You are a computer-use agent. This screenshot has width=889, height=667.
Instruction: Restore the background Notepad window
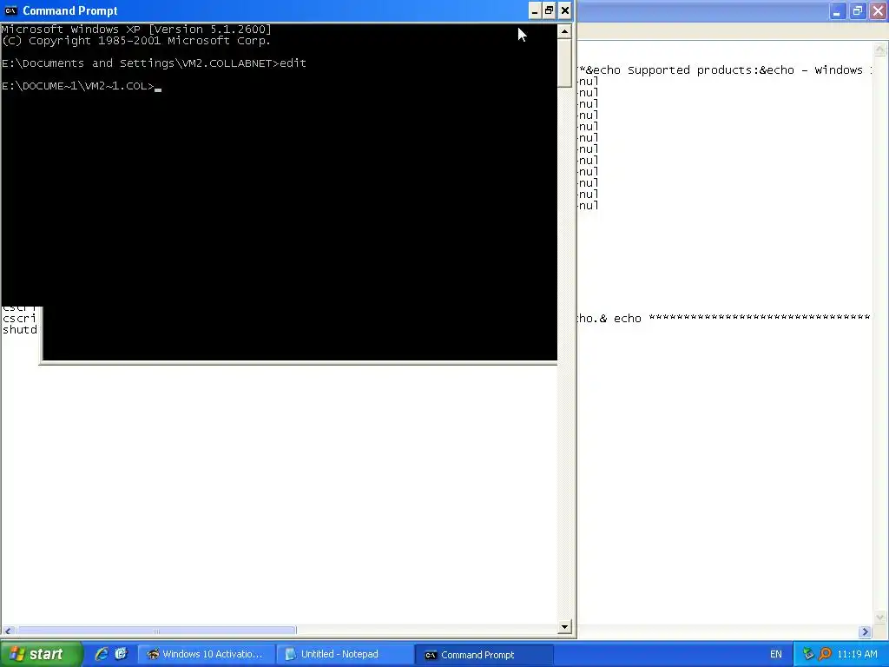(857, 10)
